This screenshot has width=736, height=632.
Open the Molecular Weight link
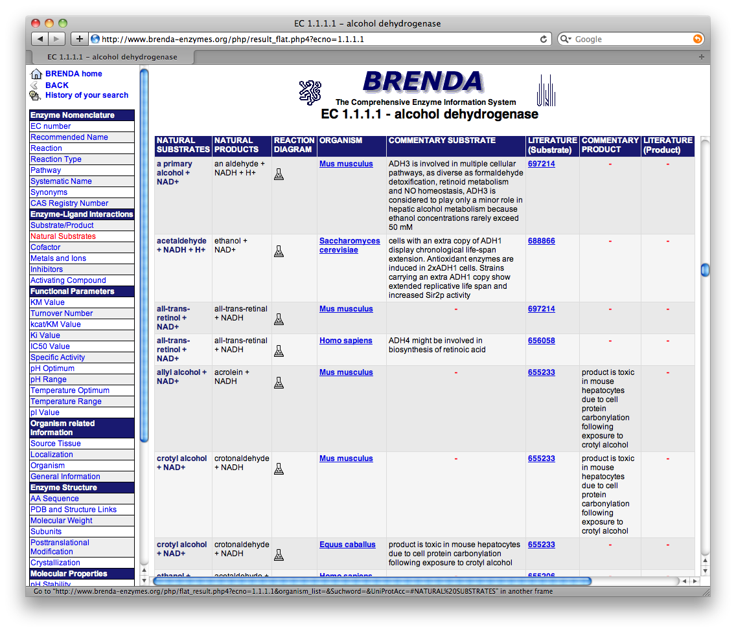click(61, 521)
